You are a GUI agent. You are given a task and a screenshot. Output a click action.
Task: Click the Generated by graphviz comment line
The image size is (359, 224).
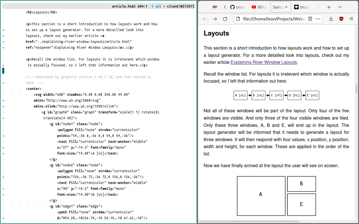[x=88, y=77]
